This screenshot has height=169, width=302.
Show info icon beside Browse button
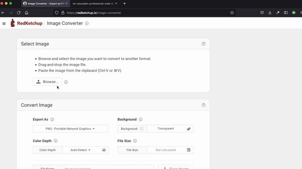click(x=66, y=82)
